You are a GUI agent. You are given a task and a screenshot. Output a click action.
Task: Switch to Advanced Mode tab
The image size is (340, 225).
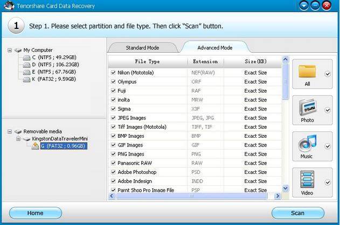pos(214,47)
